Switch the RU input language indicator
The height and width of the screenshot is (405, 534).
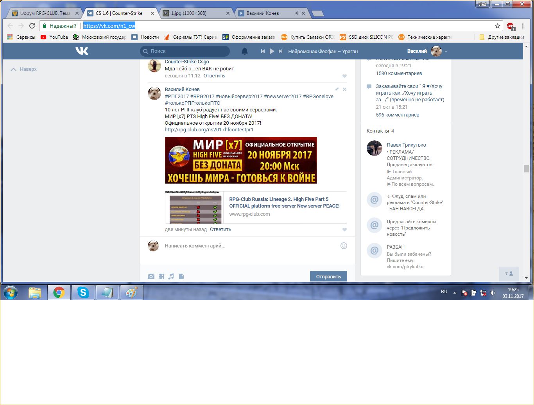point(444,292)
